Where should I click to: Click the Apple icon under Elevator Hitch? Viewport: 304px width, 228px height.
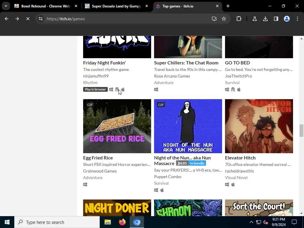click(233, 184)
